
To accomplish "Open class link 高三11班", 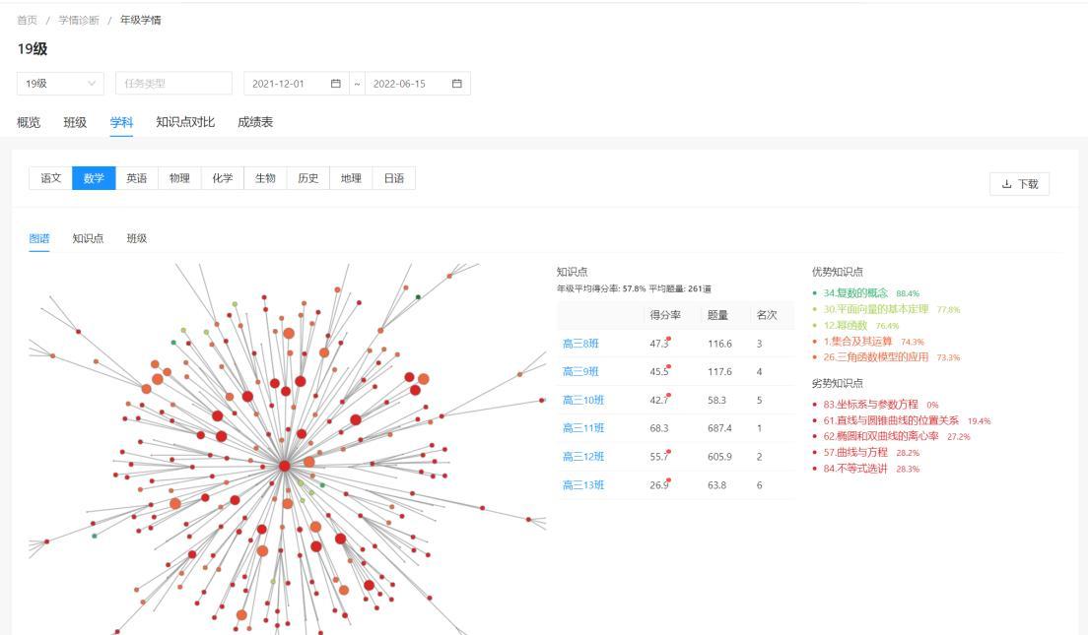I will [583, 428].
